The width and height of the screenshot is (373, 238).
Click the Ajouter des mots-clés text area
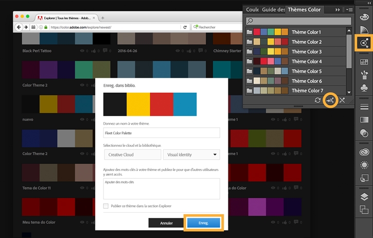pyautogui.click(x=162, y=189)
